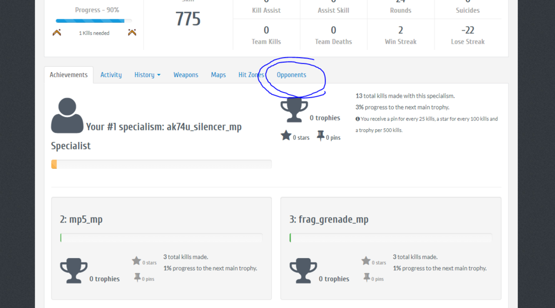555x308 pixels.
Task: Open the Weapons tab
Action: pyautogui.click(x=185, y=75)
